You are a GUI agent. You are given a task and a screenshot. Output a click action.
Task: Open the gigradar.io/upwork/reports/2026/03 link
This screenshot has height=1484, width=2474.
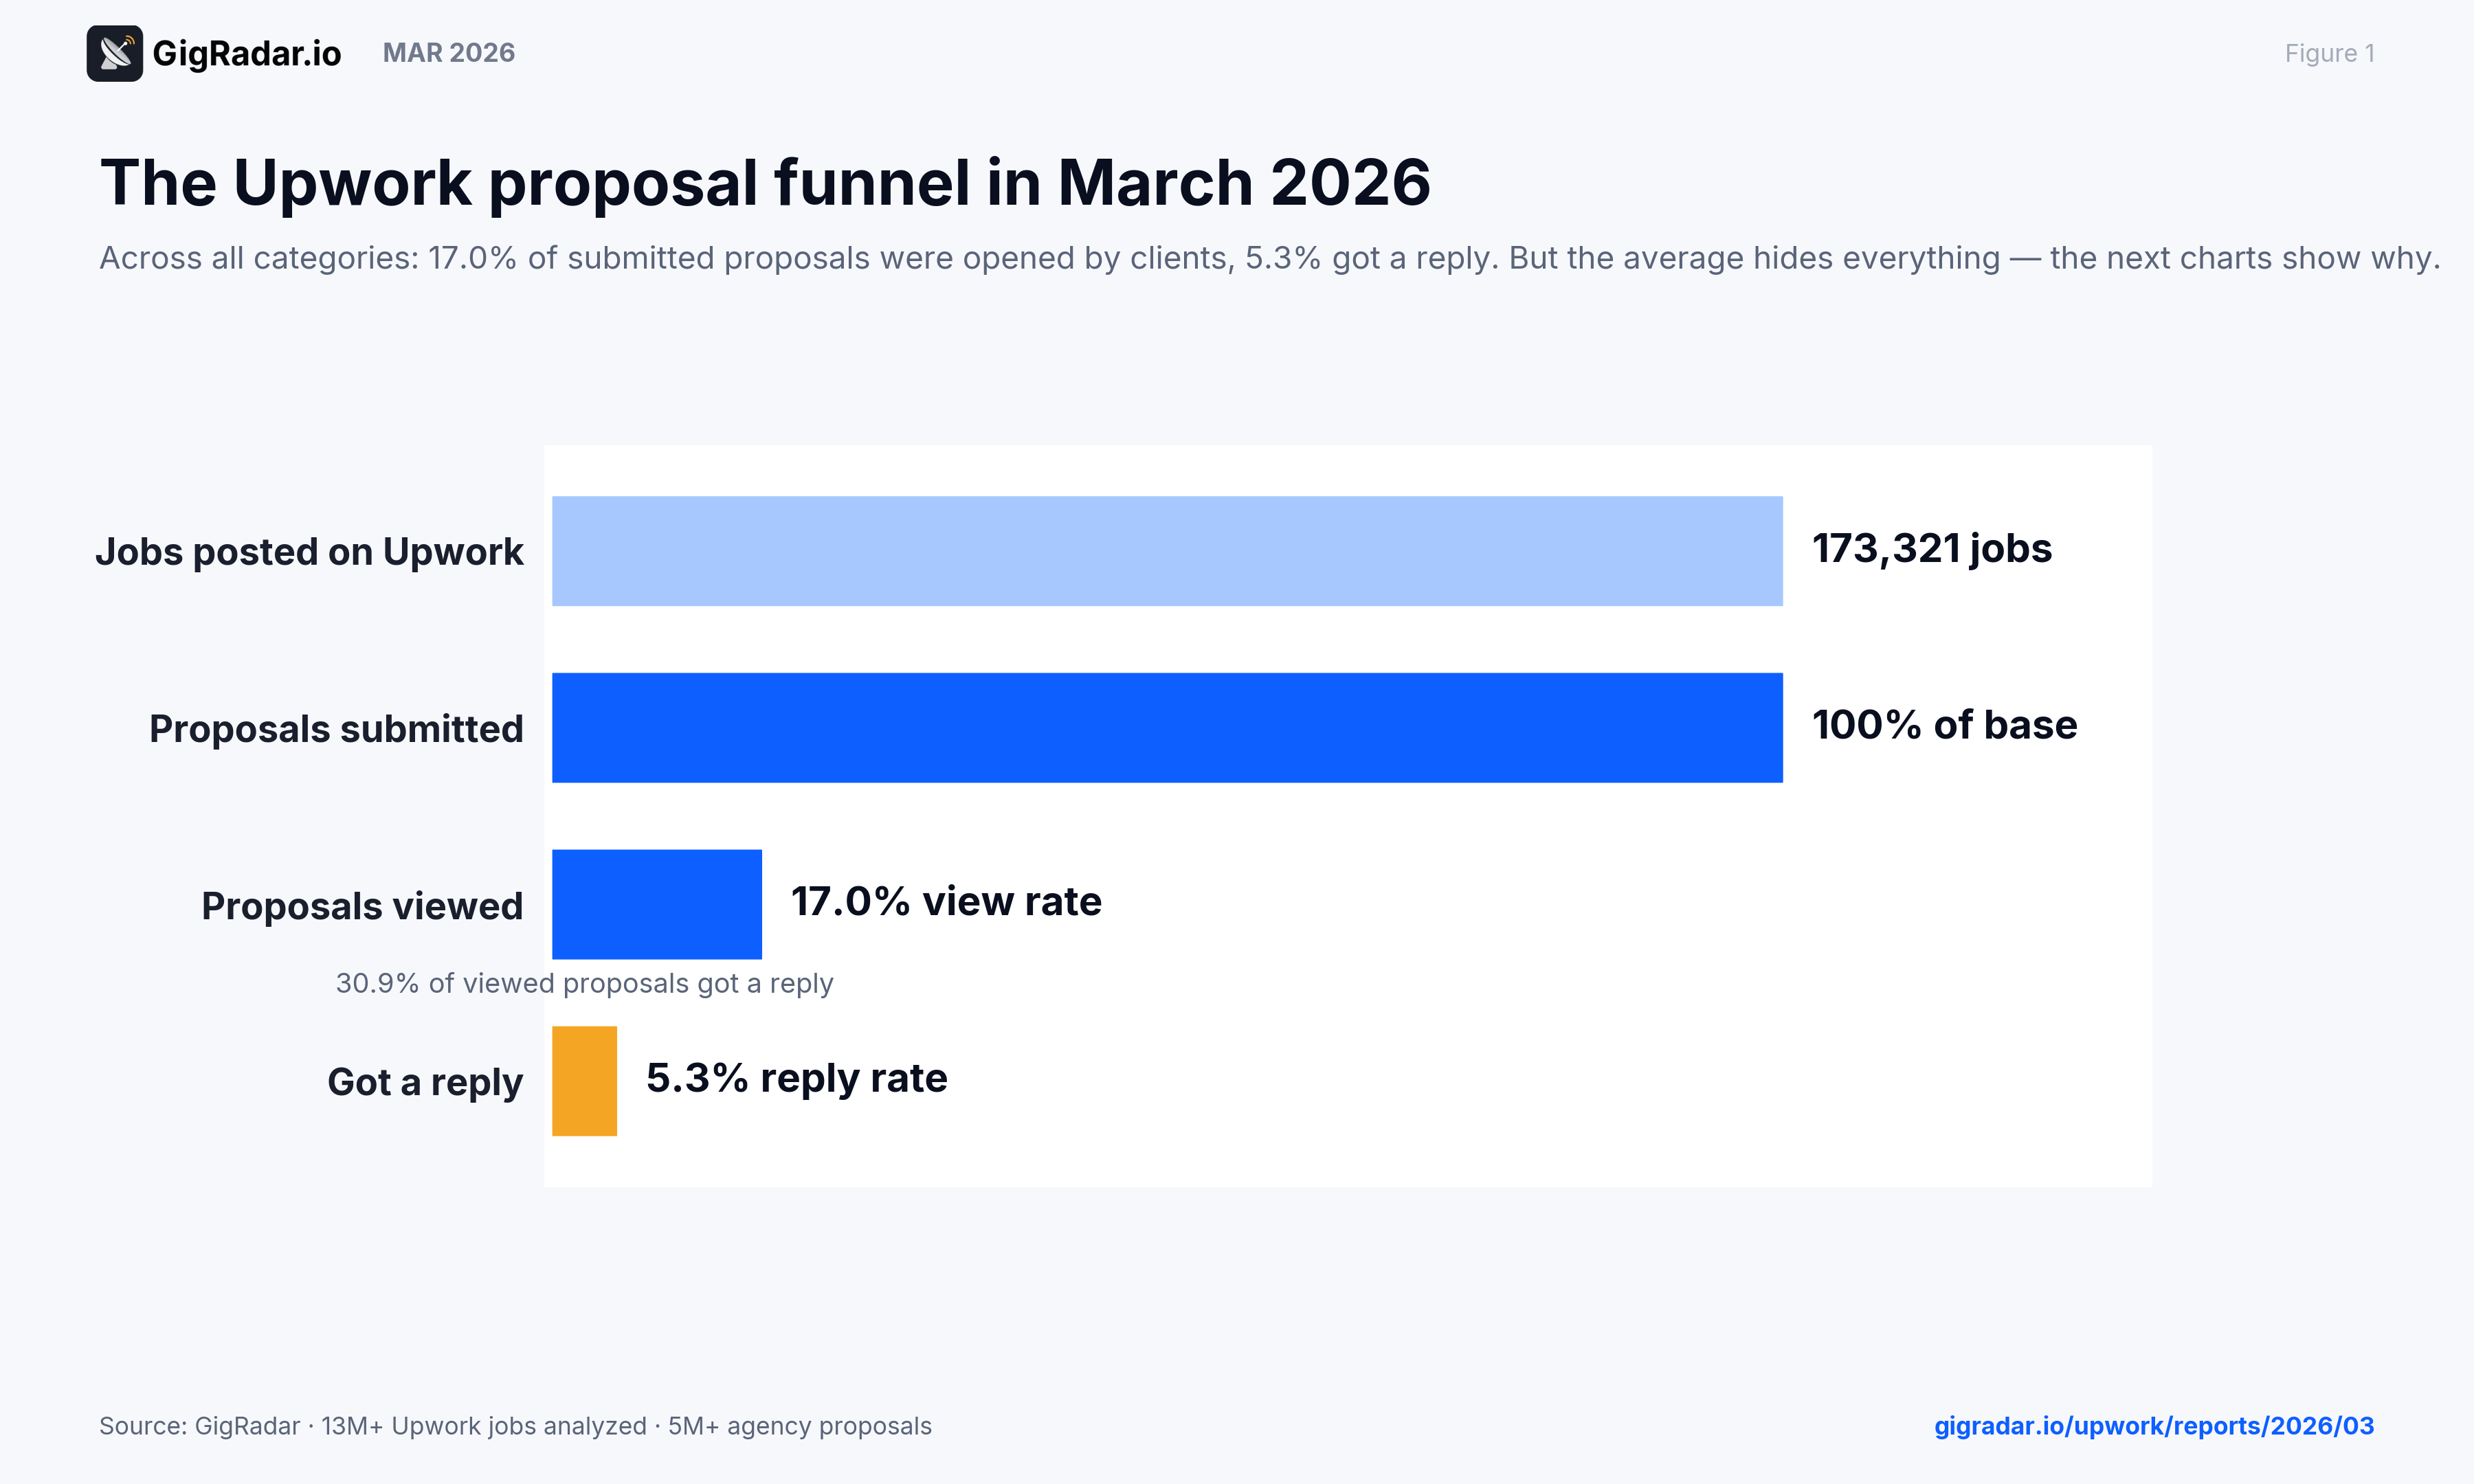pyautogui.click(x=2153, y=1425)
